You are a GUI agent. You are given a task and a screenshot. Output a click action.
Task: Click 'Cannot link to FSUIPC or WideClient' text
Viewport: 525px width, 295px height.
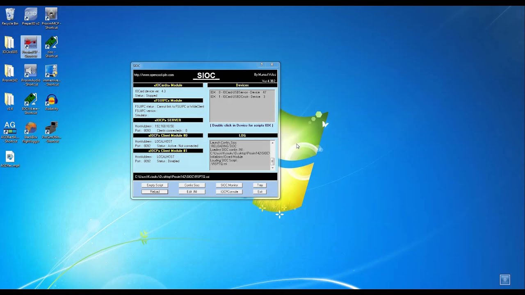point(180,107)
